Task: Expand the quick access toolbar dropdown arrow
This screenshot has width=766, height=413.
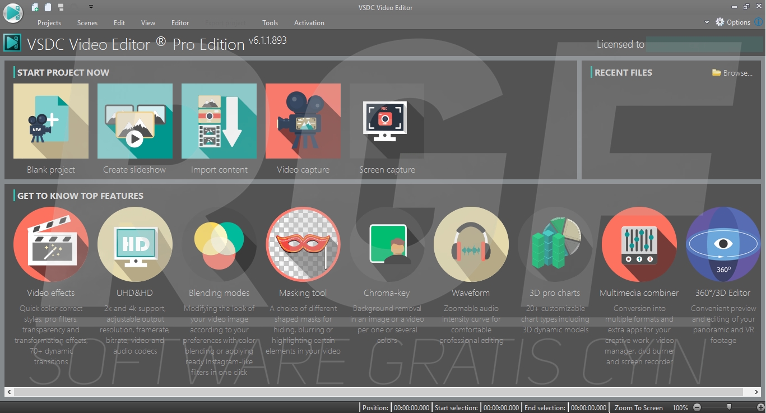Action: [x=91, y=8]
